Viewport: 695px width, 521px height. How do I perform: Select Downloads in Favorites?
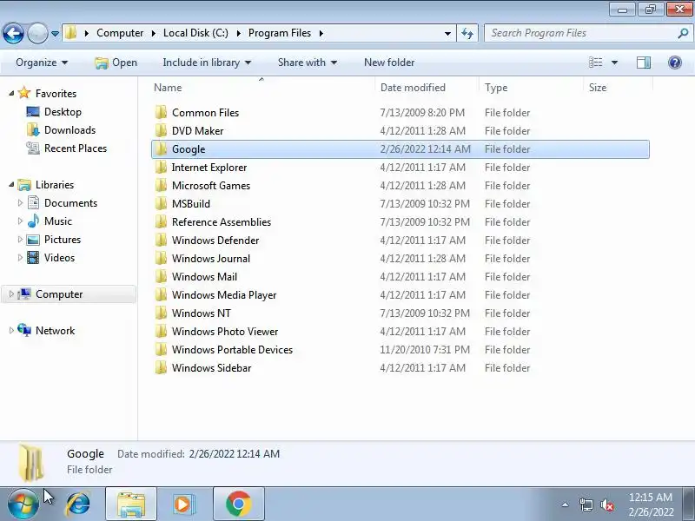tap(69, 130)
